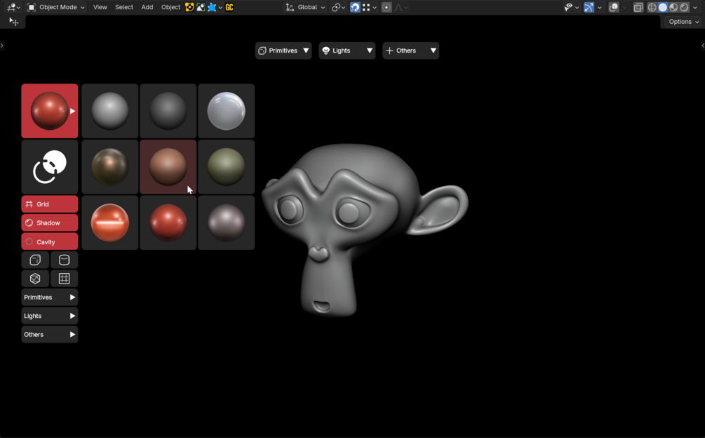
Task: Select the dark gray matcap sphere
Action: pos(168,111)
